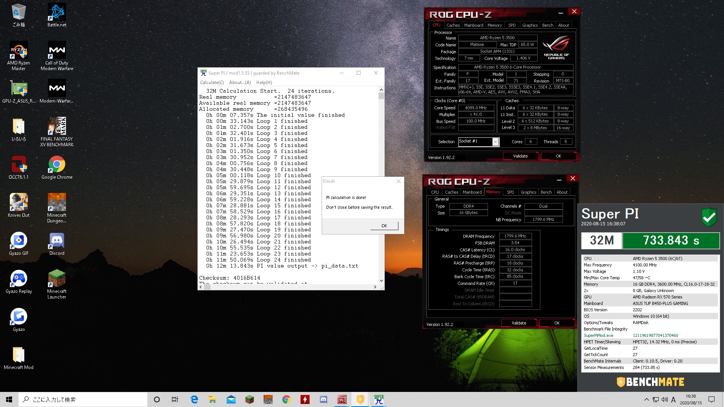This screenshot has width=724, height=407.
Task: Open the Discord taskbar icon
Action: pos(324,399)
